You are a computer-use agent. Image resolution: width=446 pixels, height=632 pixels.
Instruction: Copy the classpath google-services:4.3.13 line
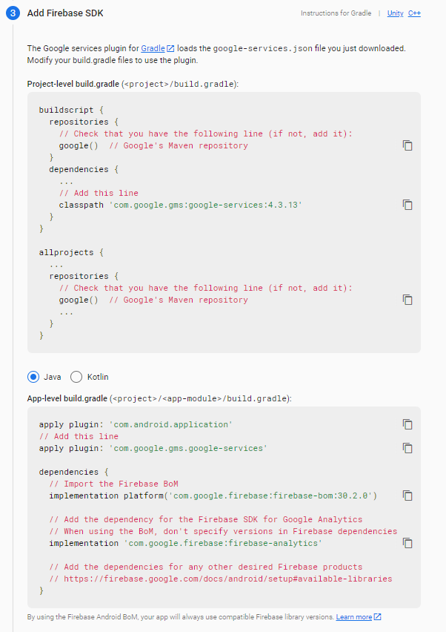coord(407,205)
